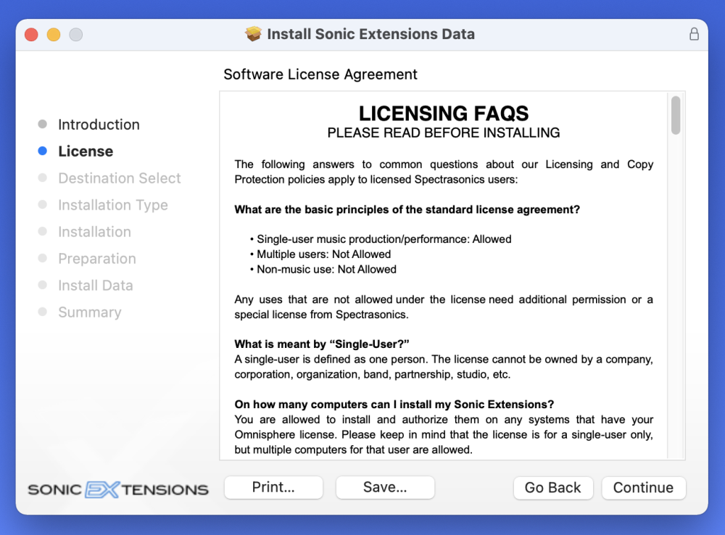Click the 'LICENSING FAQS' heading
Viewport: 725px width, 535px height.
444,113
